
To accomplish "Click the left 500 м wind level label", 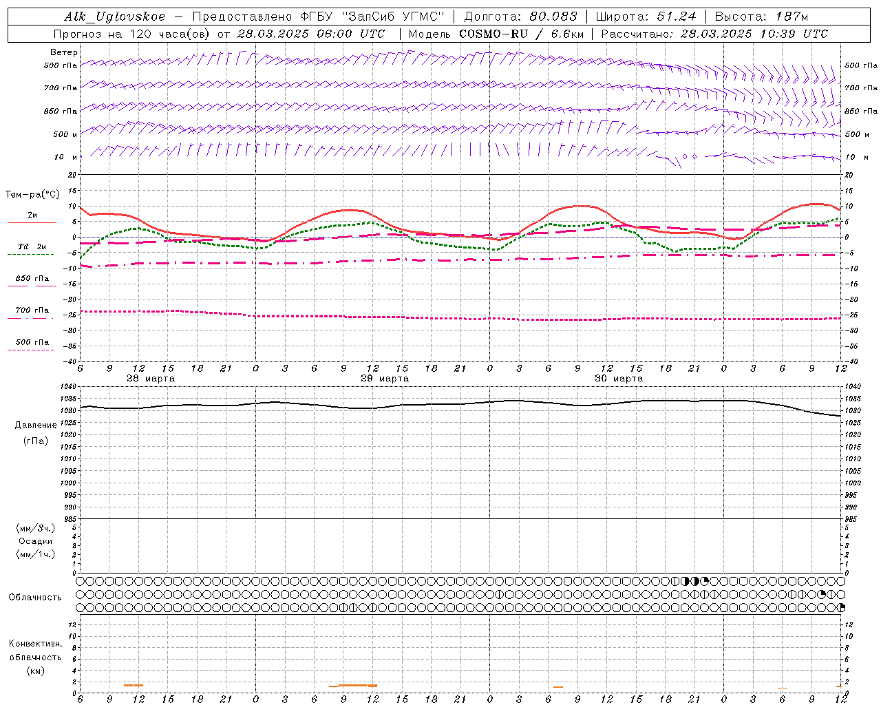I will (x=65, y=134).
